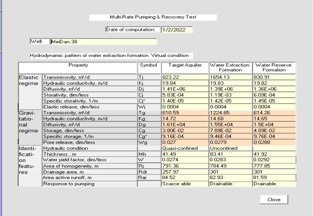Select gravitational conductivity value 14.68
The width and height of the screenshot is (313, 216).
pyautogui.click(x=230, y=118)
